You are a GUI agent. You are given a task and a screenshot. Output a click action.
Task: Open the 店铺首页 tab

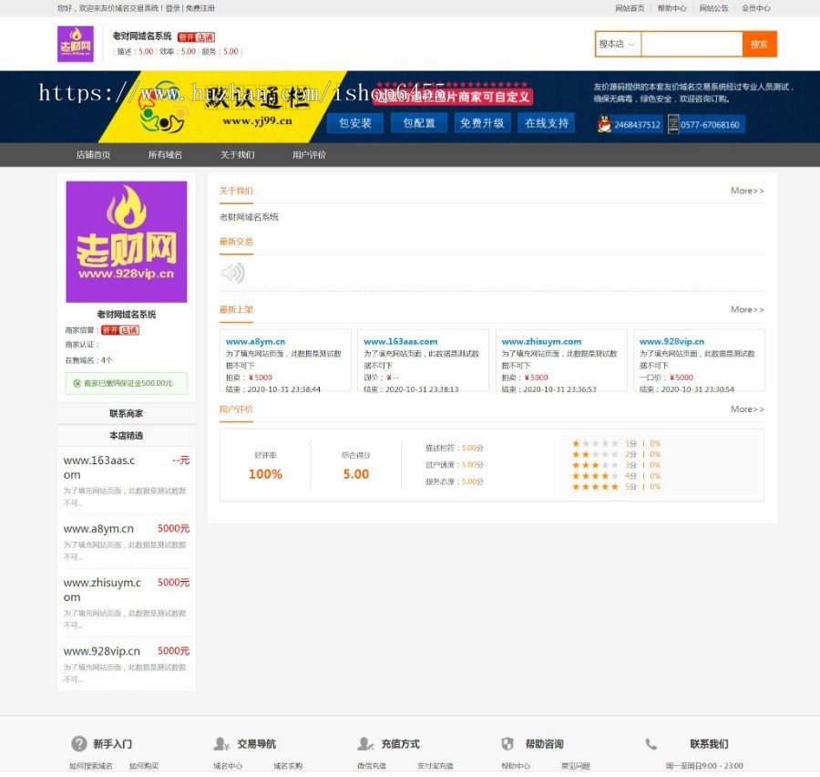pos(94,155)
